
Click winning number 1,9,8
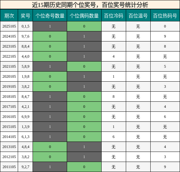[25, 76]
